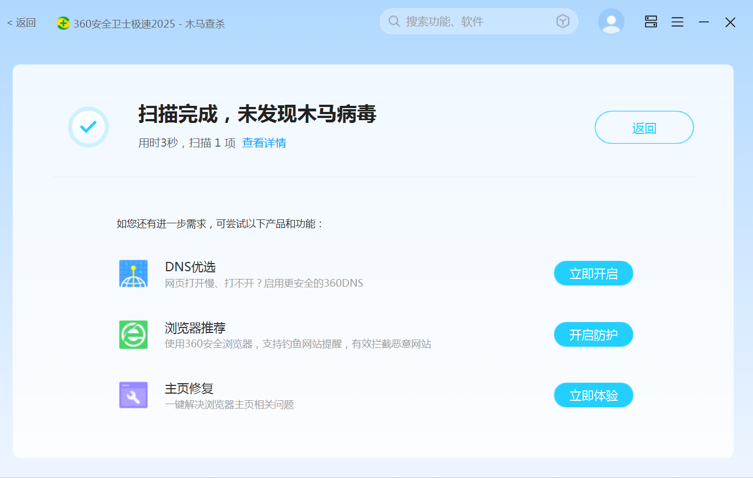Click the 扫描完成，未发现木马病毒 heading

pos(257,115)
